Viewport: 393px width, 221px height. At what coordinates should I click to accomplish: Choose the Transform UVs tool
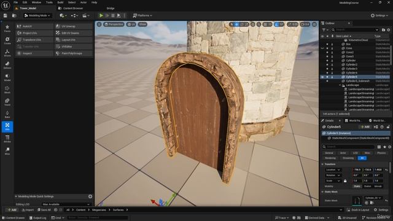34,40
